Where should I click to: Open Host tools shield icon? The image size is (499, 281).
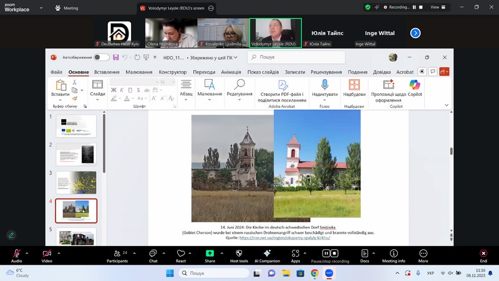tap(238, 255)
